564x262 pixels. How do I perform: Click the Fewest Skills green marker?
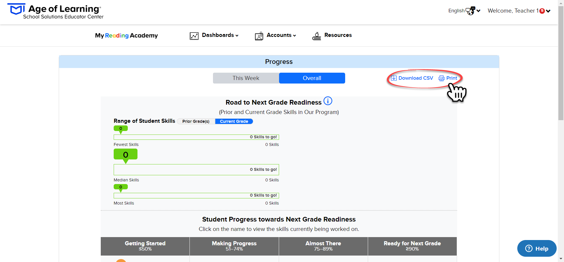121,130
